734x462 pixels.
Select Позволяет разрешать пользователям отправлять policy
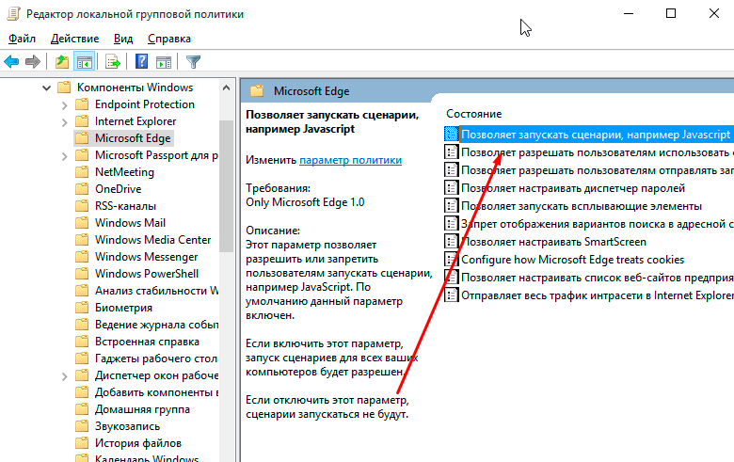click(597, 170)
